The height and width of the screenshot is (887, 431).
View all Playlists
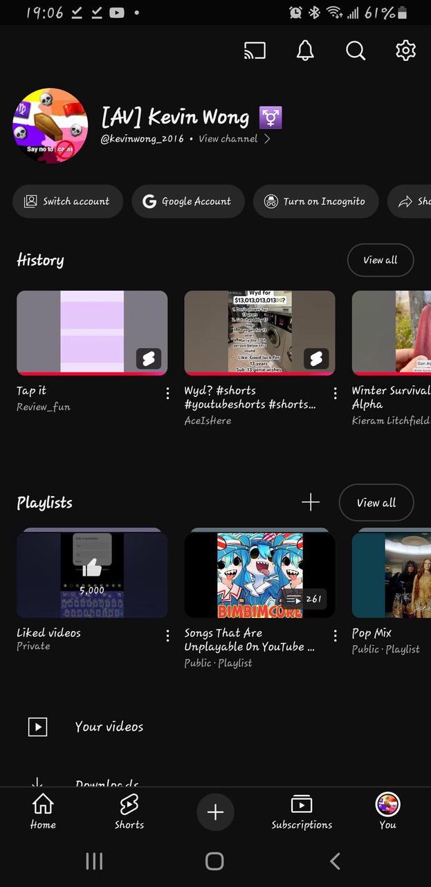coord(376,502)
